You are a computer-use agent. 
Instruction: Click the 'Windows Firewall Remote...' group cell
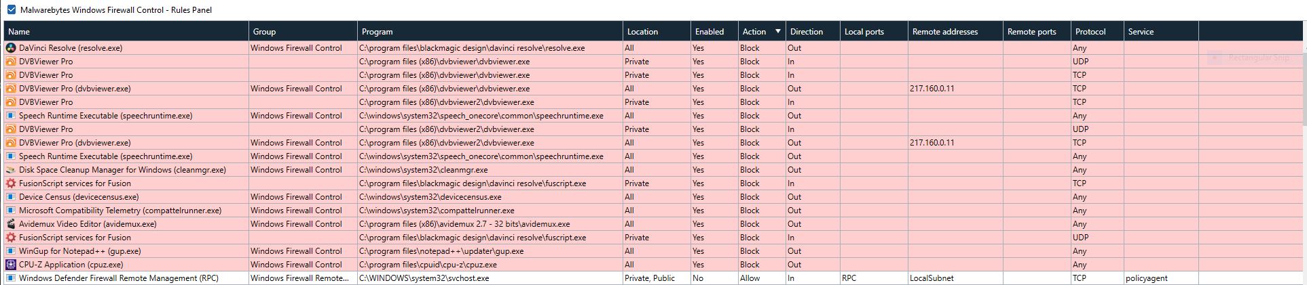(x=303, y=278)
